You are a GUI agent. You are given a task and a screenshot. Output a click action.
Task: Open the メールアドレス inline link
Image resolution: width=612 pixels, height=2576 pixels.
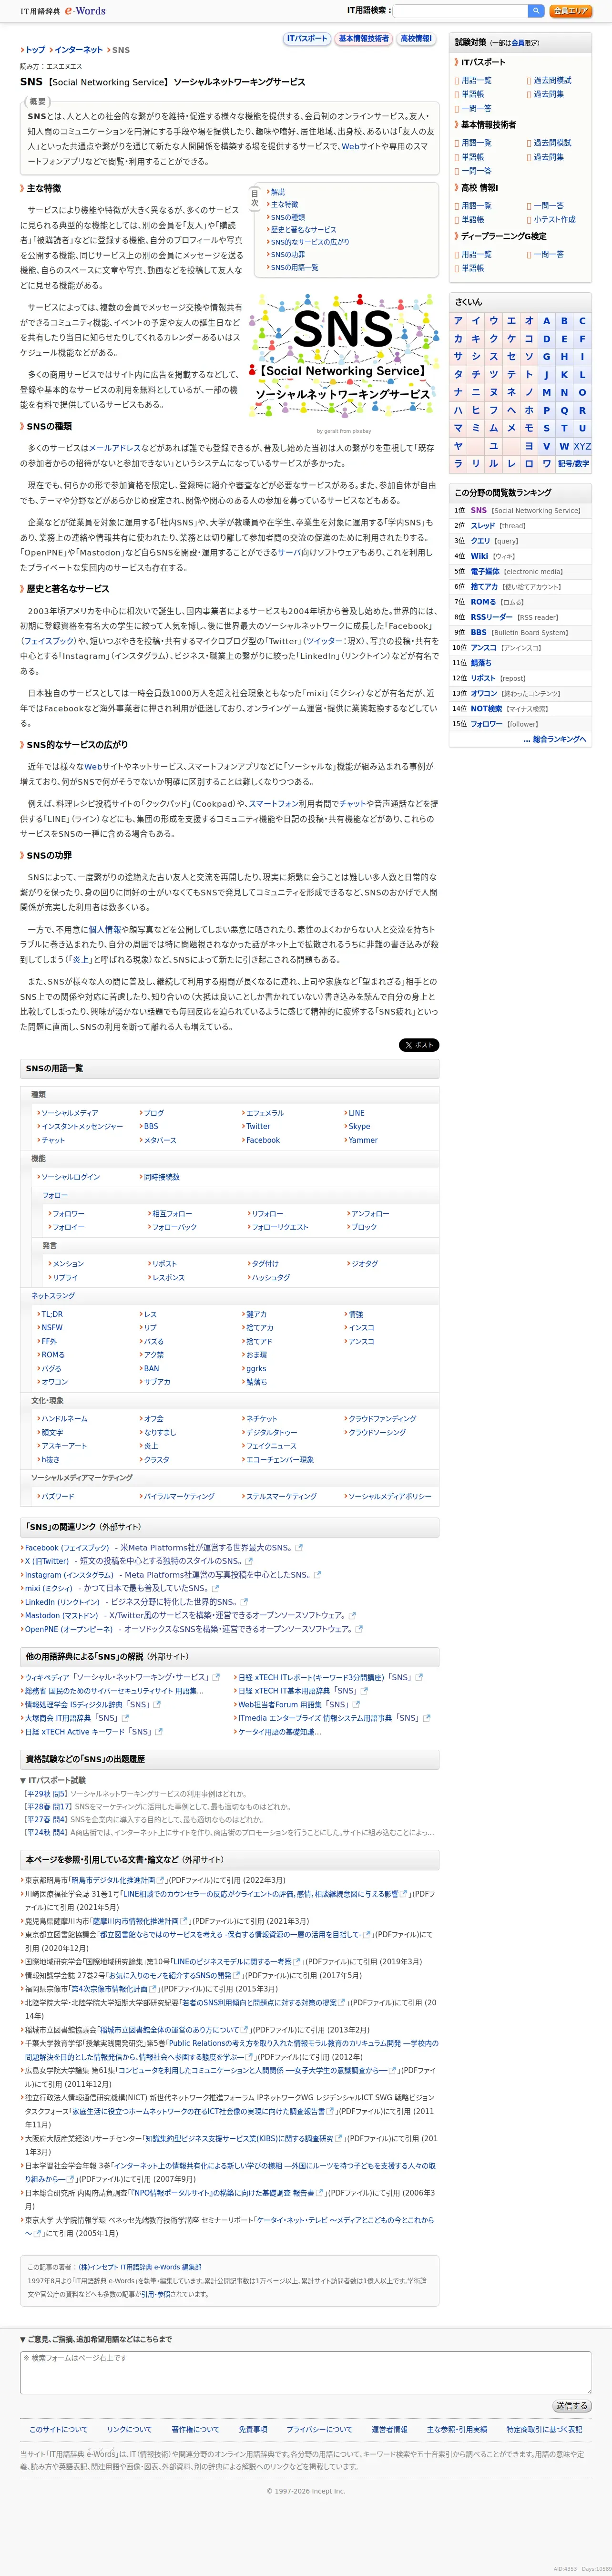click(115, 448)
